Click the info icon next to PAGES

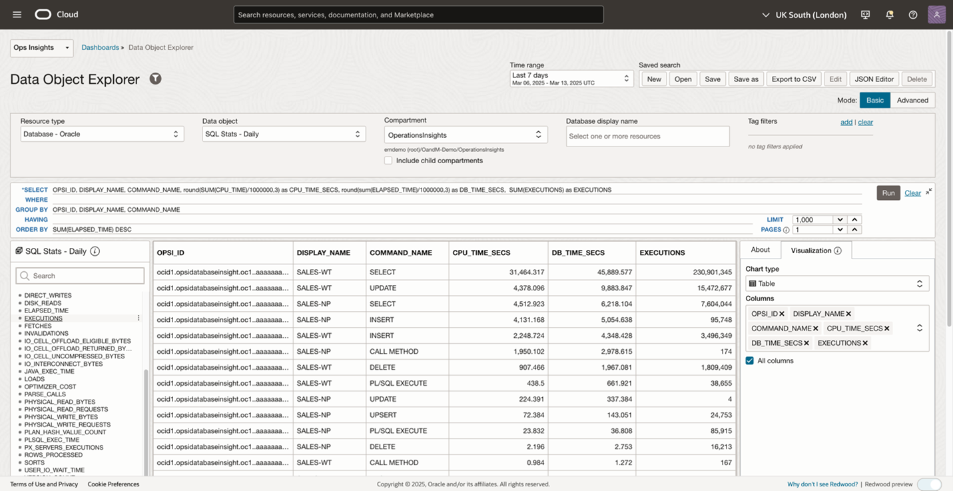point(786,230)
